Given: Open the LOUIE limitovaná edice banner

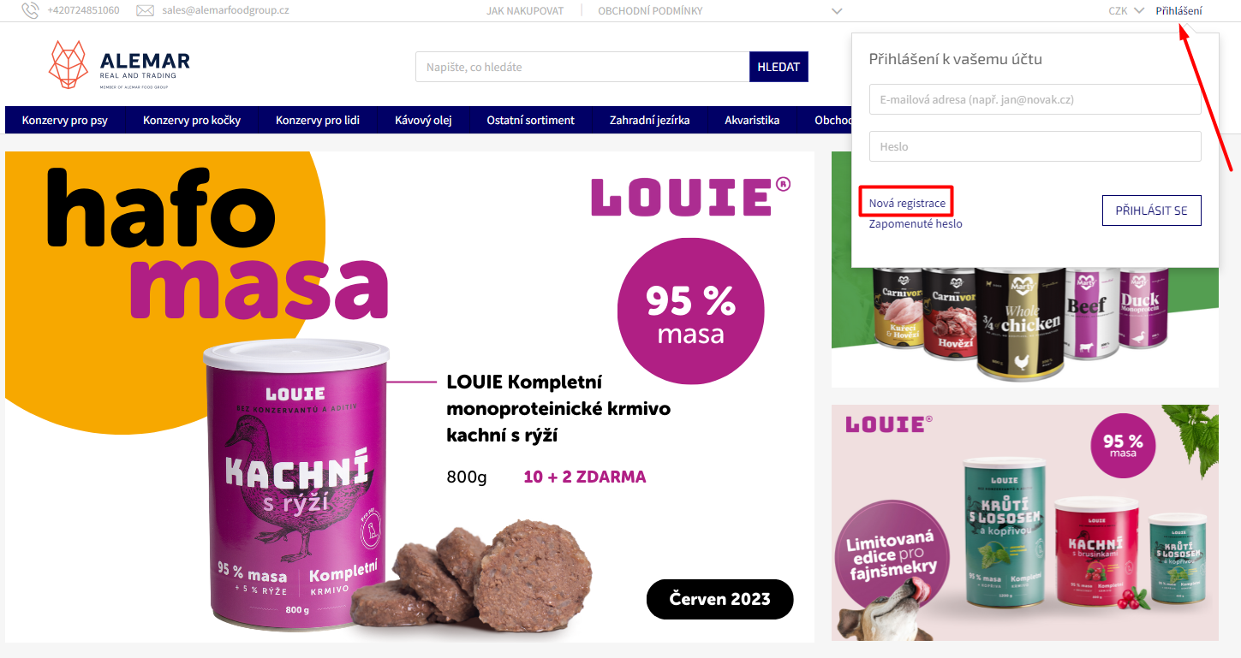Looking at the screenshot, I should click(x=1024, y=523).
